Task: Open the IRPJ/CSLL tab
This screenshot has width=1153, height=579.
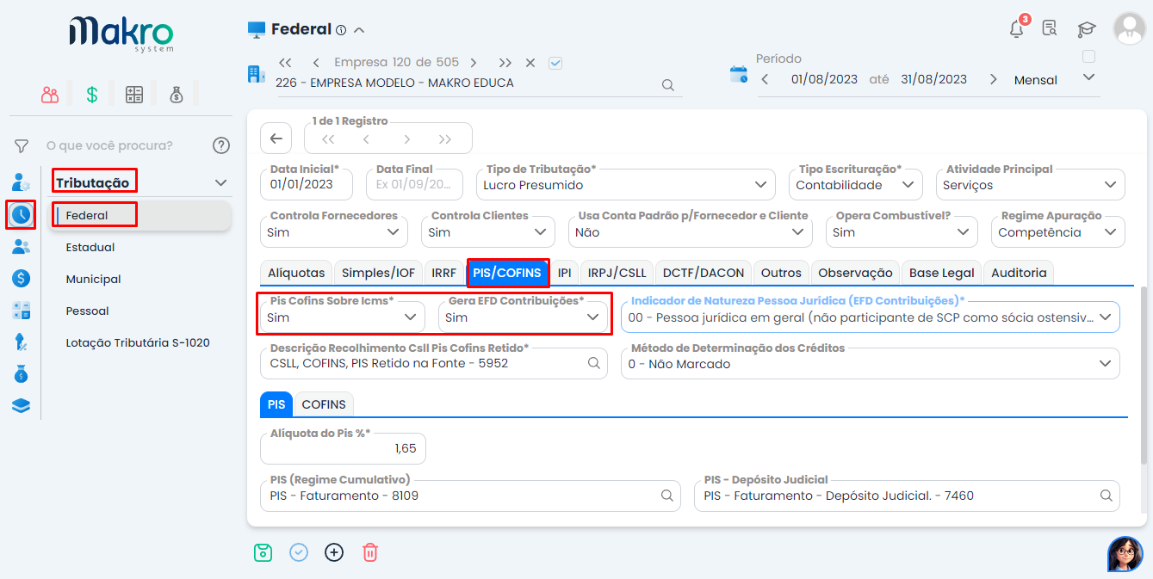Action: click(x=617, y=272)
